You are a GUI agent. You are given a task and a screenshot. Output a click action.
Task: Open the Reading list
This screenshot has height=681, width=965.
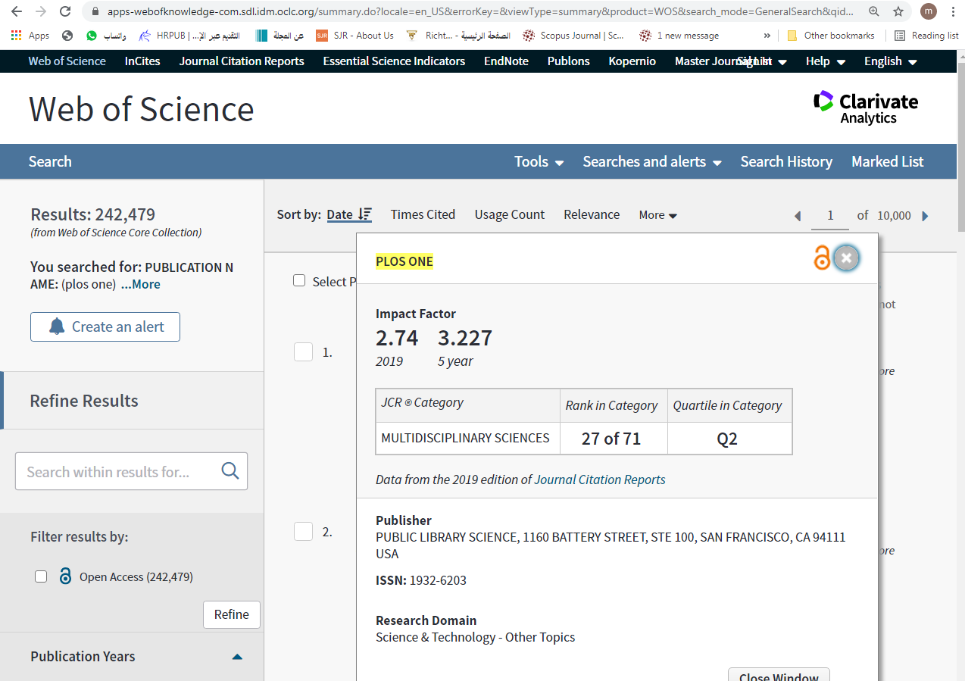926,36
